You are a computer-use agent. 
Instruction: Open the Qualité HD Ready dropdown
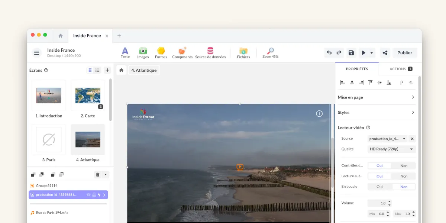tap(391, 149)
